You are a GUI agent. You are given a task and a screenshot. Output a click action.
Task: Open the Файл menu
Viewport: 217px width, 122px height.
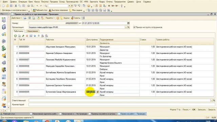(x=5, y=2)
